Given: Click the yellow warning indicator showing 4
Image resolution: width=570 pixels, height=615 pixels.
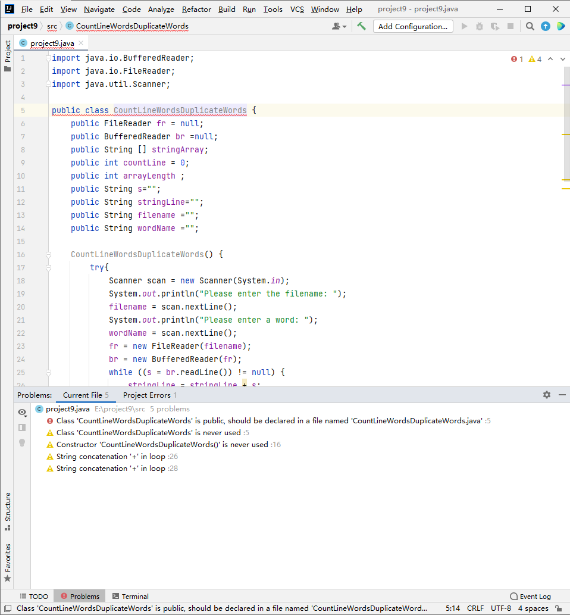Looking at the screenshot, I should click(x=535, y=59).
